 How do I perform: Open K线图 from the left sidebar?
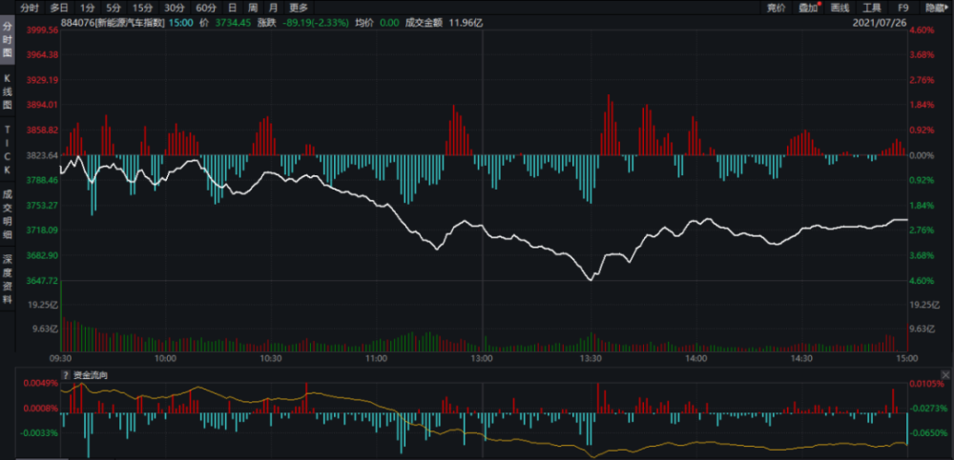(8, 91)
